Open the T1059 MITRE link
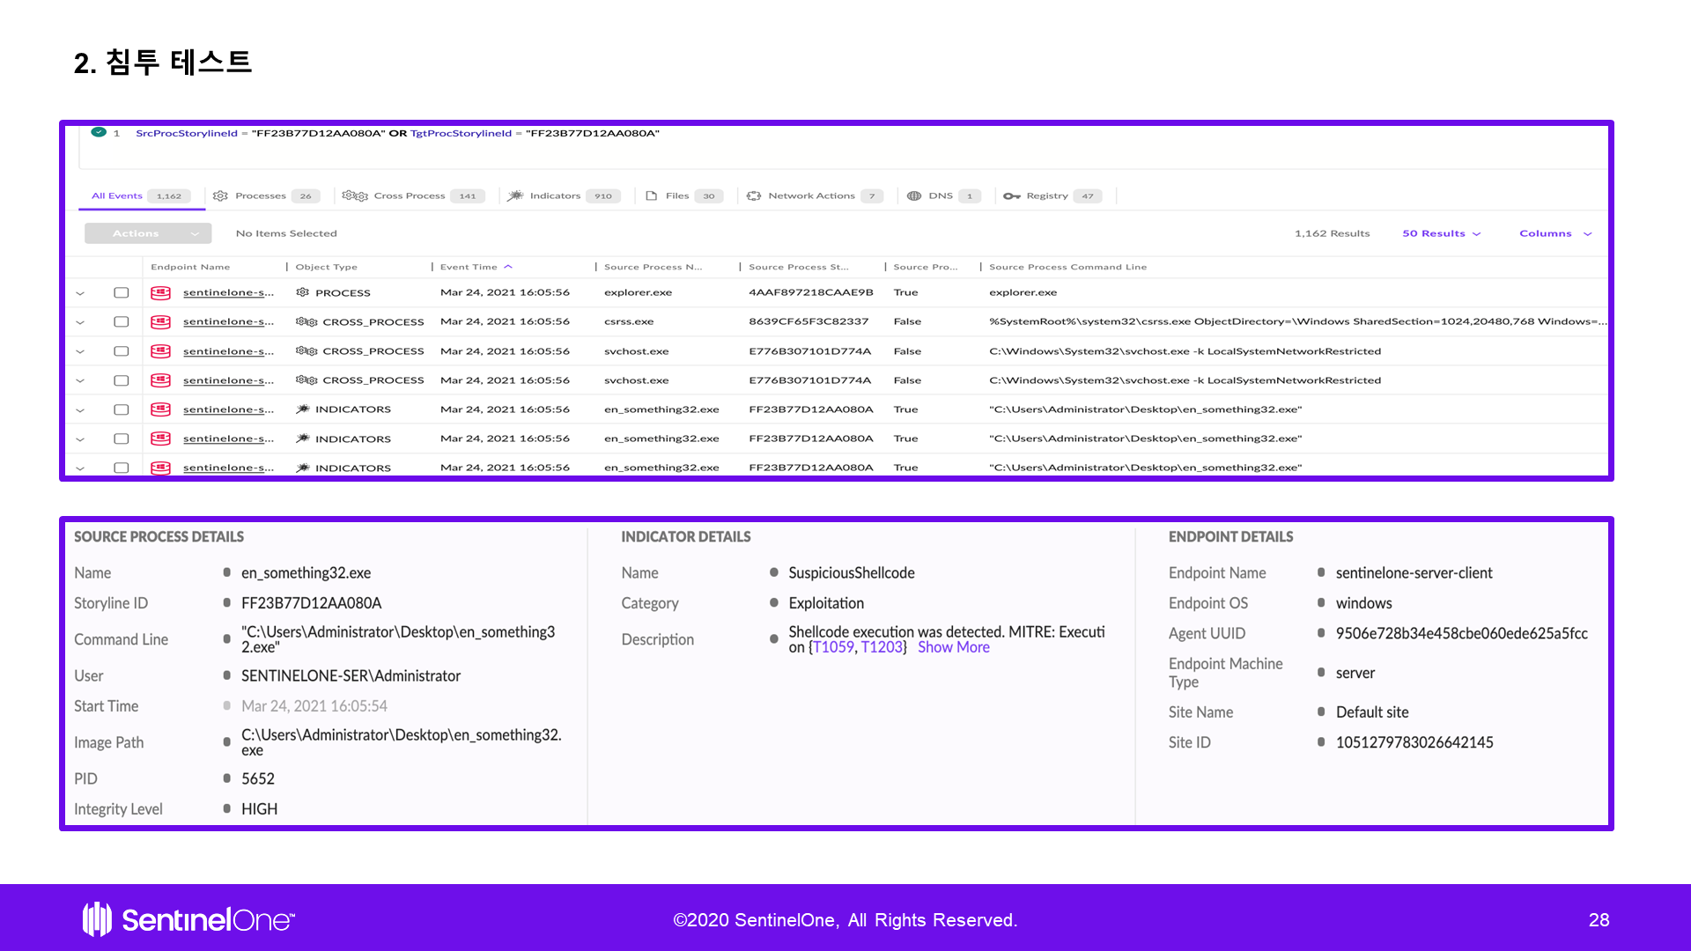The height and width of the screenshot is (951, 1691). click(832, 647)
